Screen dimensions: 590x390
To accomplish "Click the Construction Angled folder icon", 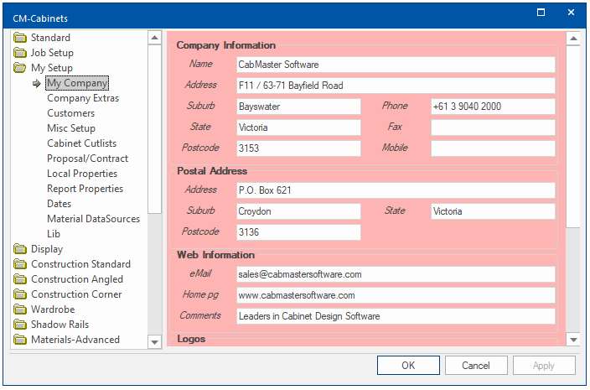I will click(x=20, y=279).
